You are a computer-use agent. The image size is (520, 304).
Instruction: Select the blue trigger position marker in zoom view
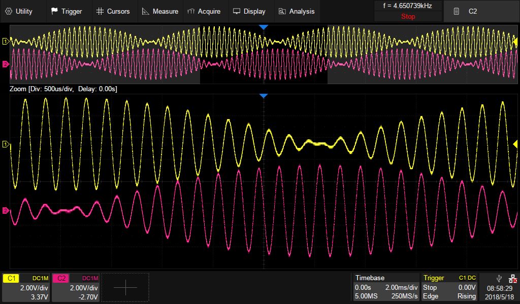point(263,96)
